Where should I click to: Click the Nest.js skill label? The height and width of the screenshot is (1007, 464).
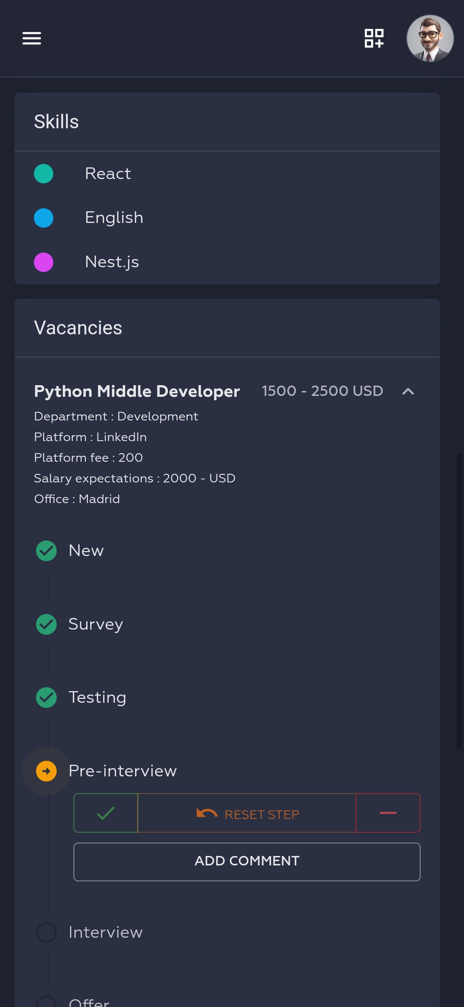(112, 262)
